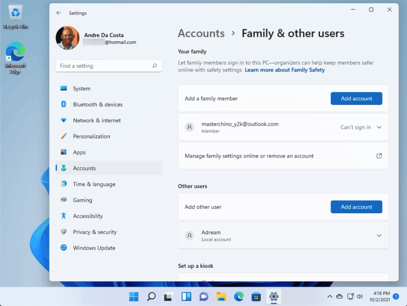Open the Windows Start menu
The height and width of the screenshot is (306, 407).
coord(134,296)
